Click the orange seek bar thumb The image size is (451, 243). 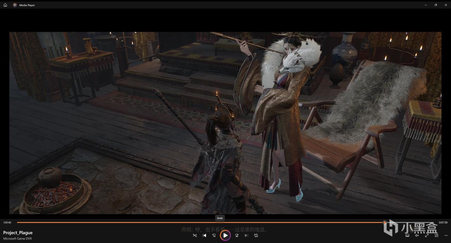385,222
